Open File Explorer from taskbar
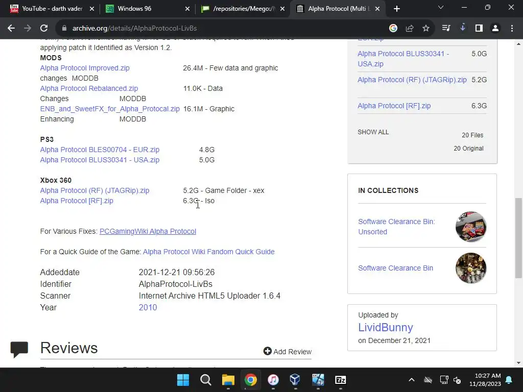Image resolution: width=523 pixels, height=392 pixels. click(x=228, y=380)
